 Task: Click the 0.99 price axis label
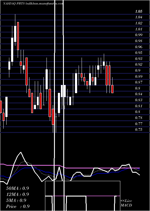tap(139, 35)
